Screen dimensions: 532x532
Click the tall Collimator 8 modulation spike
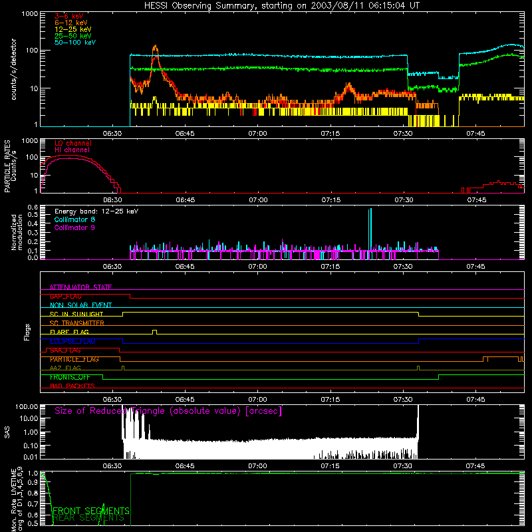(x=370, y=233)
